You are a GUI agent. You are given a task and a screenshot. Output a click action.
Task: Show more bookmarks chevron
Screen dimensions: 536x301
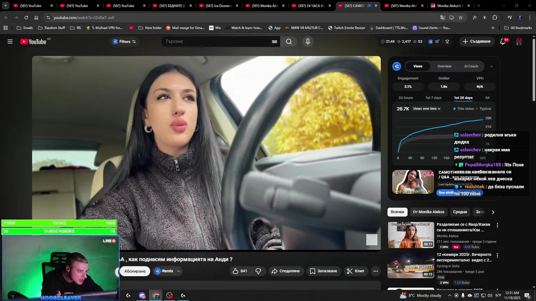pyautogui.click(x=493, y=28)
